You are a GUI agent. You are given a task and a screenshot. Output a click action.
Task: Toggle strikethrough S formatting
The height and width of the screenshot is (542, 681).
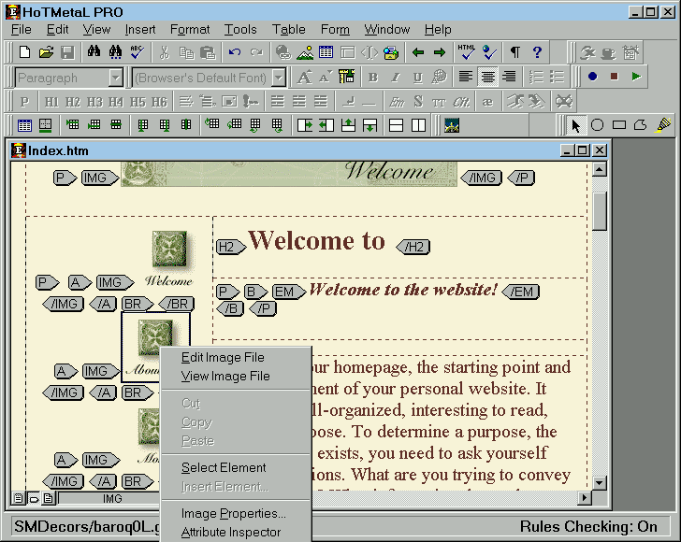pos(418,102)
